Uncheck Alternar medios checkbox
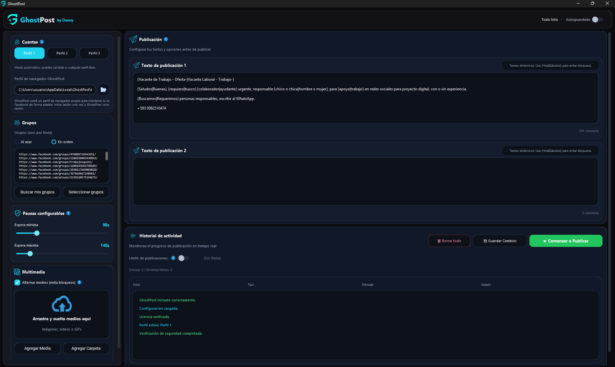The height and width of the screenshot is (367, 615). 17,282
